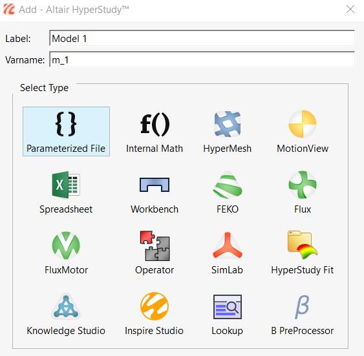Pick the HyperMesh model icon
Screen dimensions: 364x356
tap(228, 124)
